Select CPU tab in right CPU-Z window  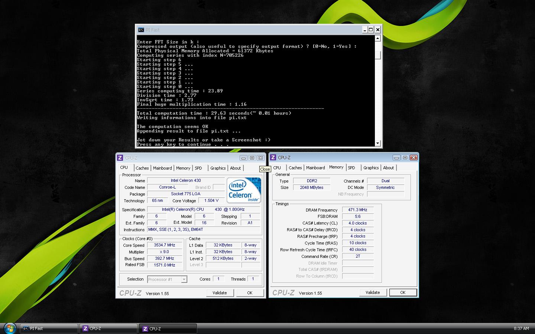pos(277,168)
